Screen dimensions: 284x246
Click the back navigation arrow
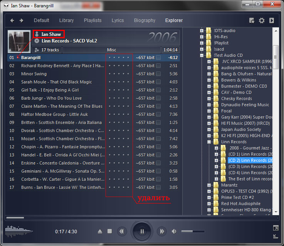pos(12,20)
